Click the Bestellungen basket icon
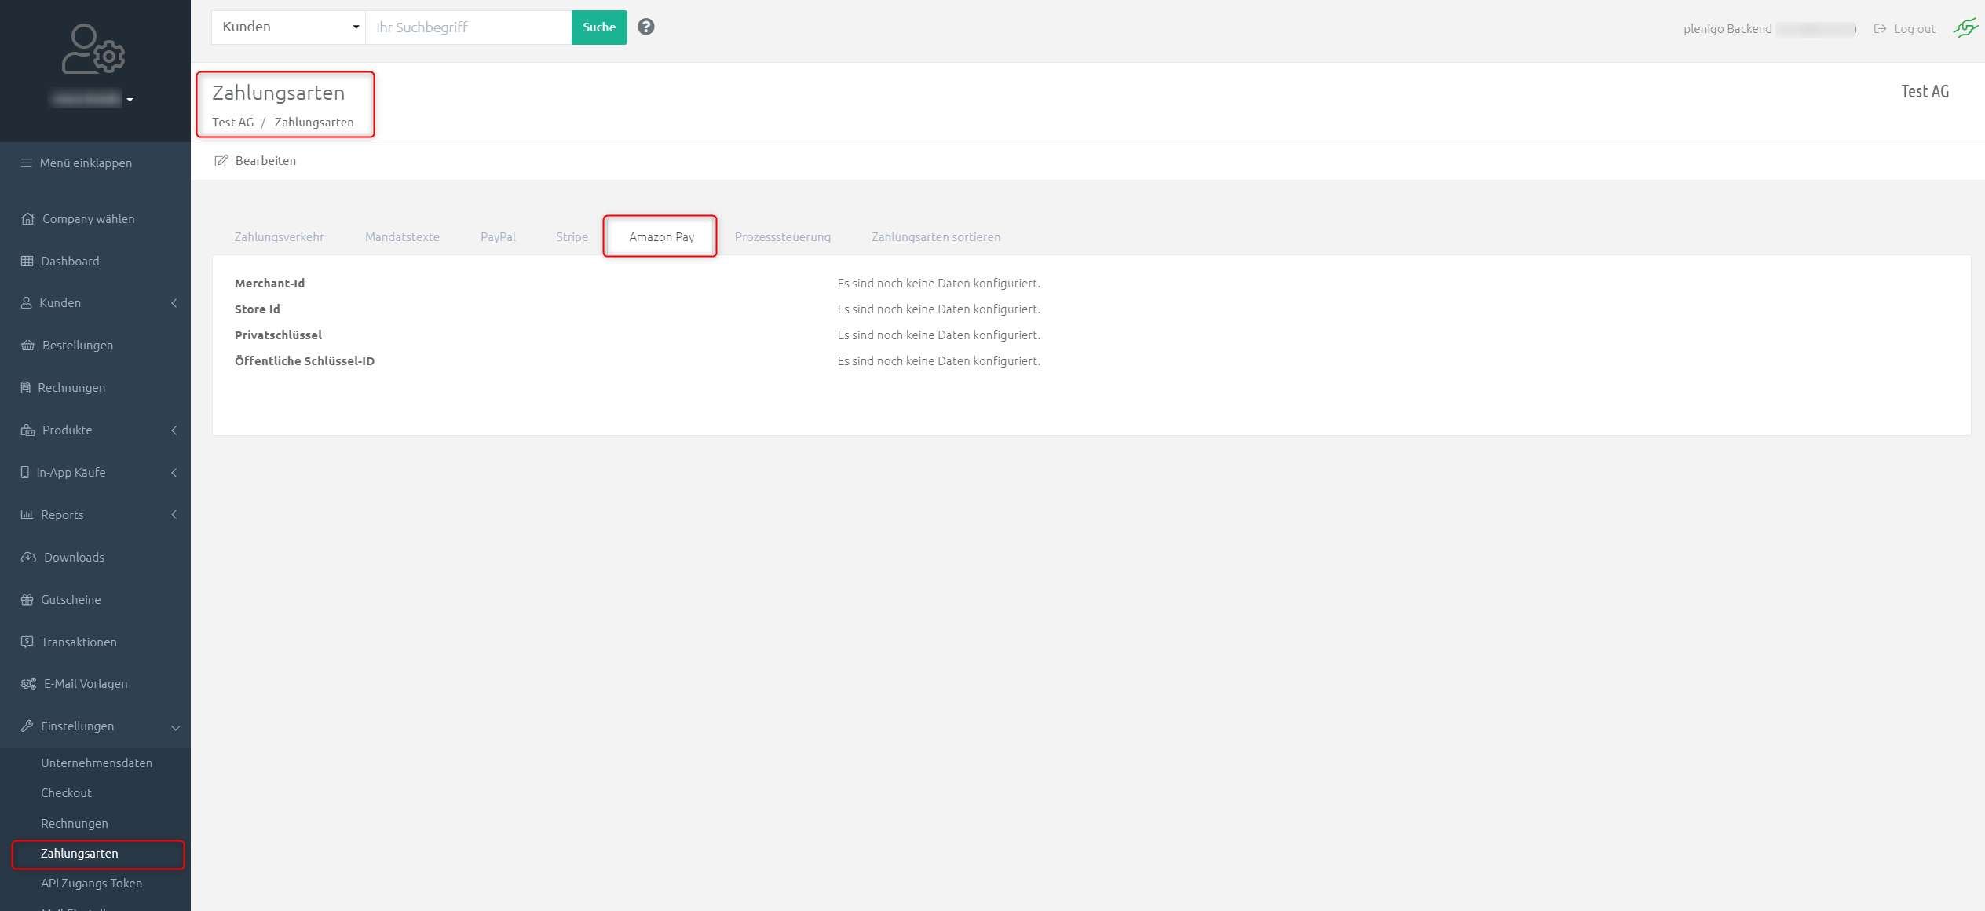The height and width of the screenshot is (911, 1985). click(28, 346)
